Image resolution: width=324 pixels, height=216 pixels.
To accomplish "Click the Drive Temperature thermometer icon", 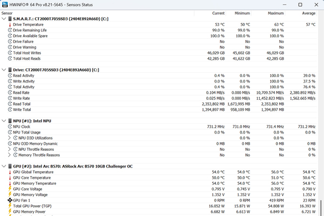I will click(x=10, y=25).
